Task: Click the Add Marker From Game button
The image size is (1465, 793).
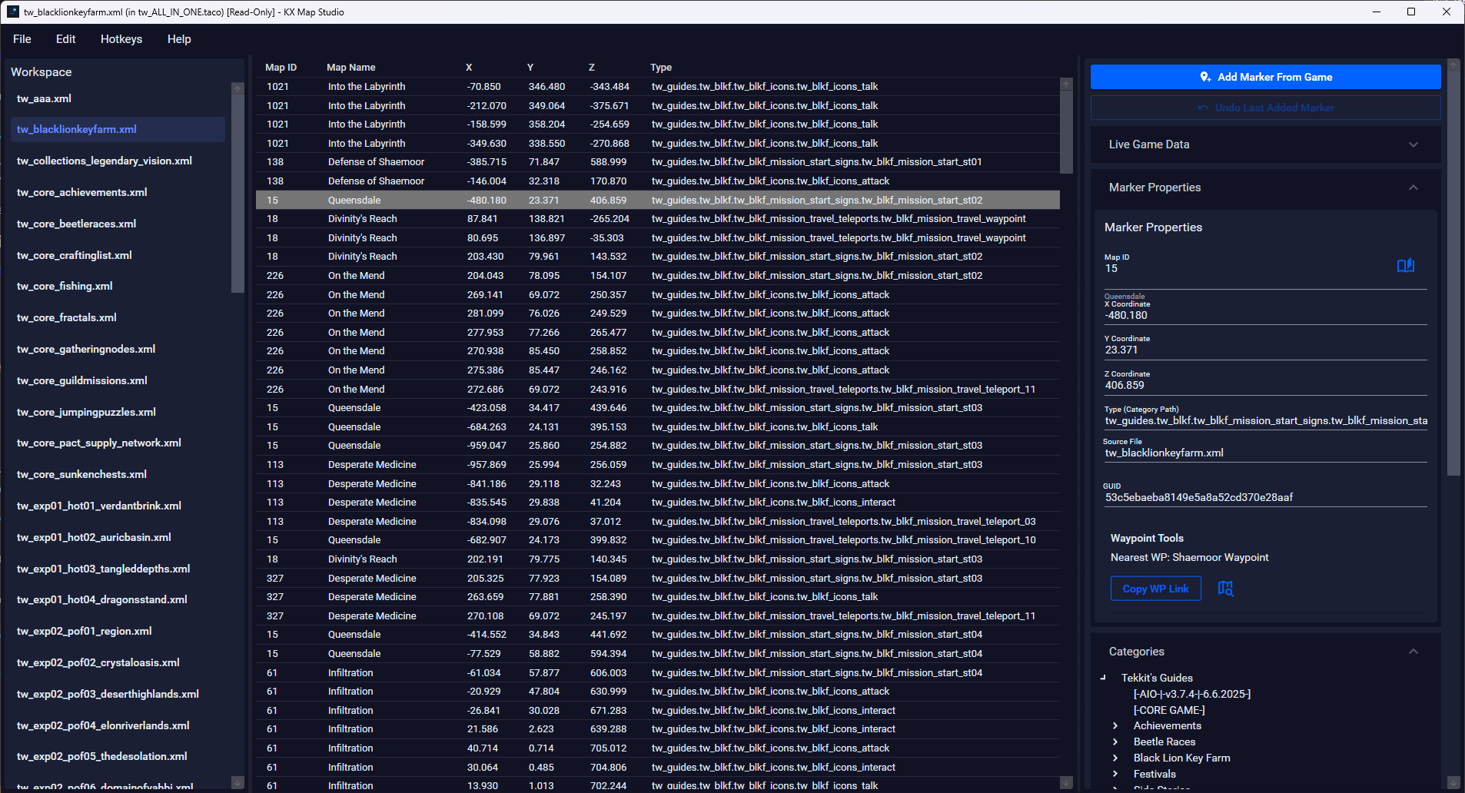Action: tap(1265, 77)
